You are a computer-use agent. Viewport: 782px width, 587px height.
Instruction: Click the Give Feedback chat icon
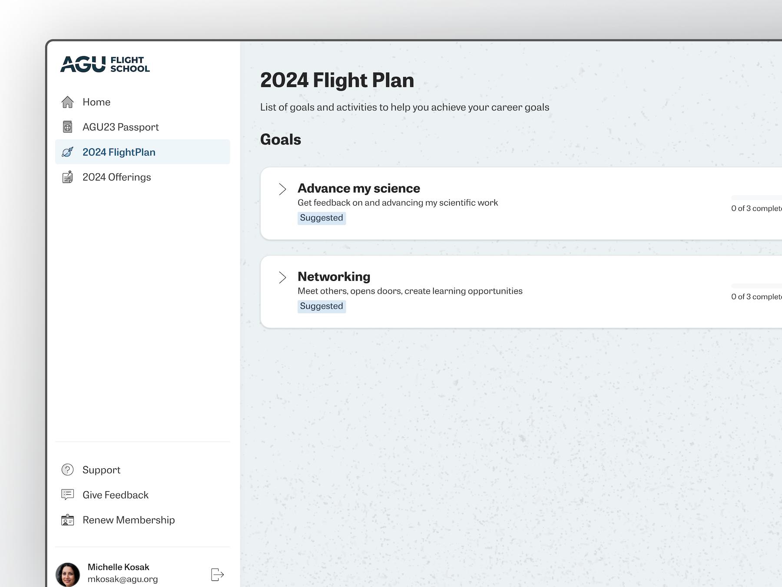click(x=68, y=494)
